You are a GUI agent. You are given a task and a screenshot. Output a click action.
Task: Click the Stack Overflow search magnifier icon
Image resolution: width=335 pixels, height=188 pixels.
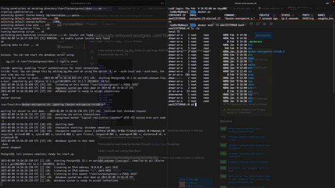tap(103, 23)
